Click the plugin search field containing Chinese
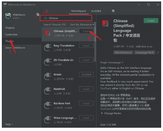 click(66, 18)
